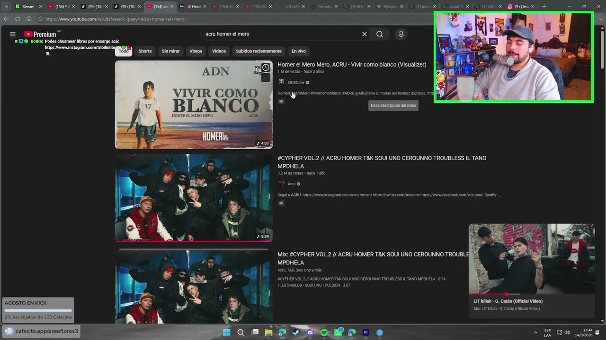
Task: Switch to the Instagram browser tab
Action: pos(520,7)
